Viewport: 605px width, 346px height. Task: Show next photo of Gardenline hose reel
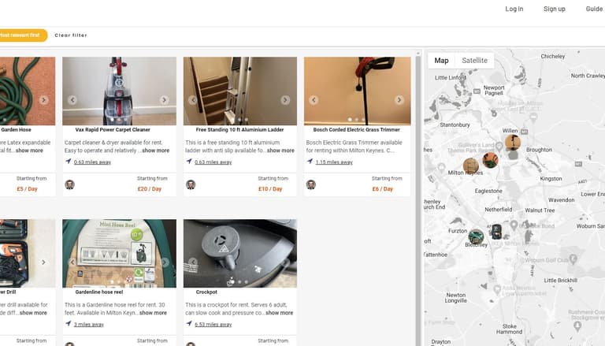[165, 262]
